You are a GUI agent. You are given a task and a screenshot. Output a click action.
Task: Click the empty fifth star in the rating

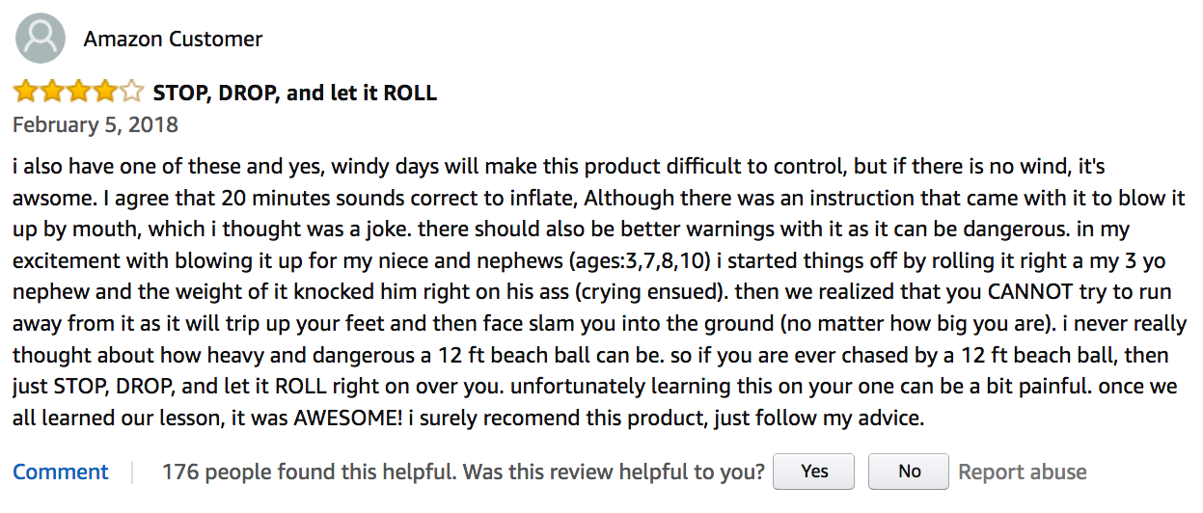point(130,93)
